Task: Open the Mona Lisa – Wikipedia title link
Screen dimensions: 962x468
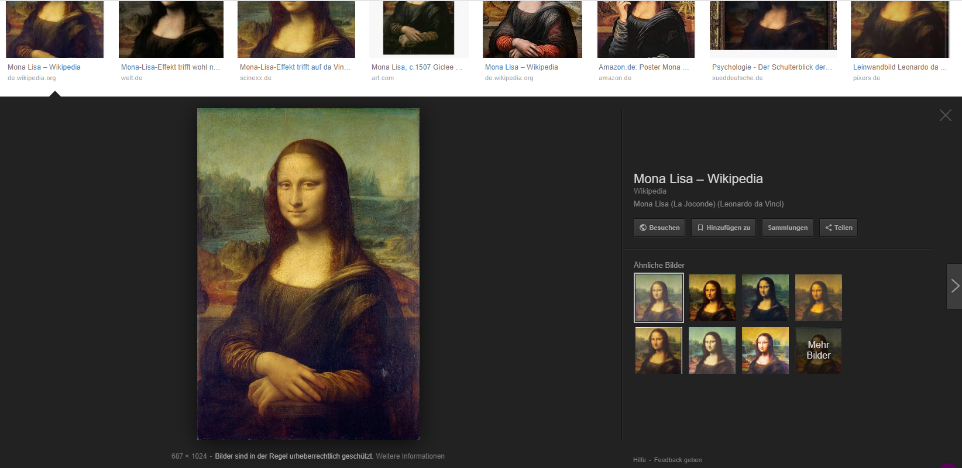Action: [698, 179]
